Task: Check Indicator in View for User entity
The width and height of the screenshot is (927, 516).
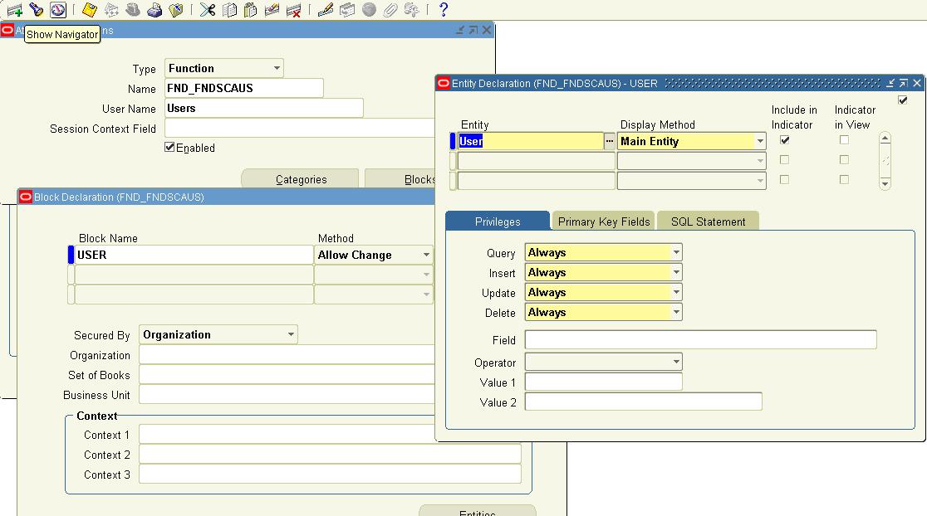Action: click(x=844, y=140)
